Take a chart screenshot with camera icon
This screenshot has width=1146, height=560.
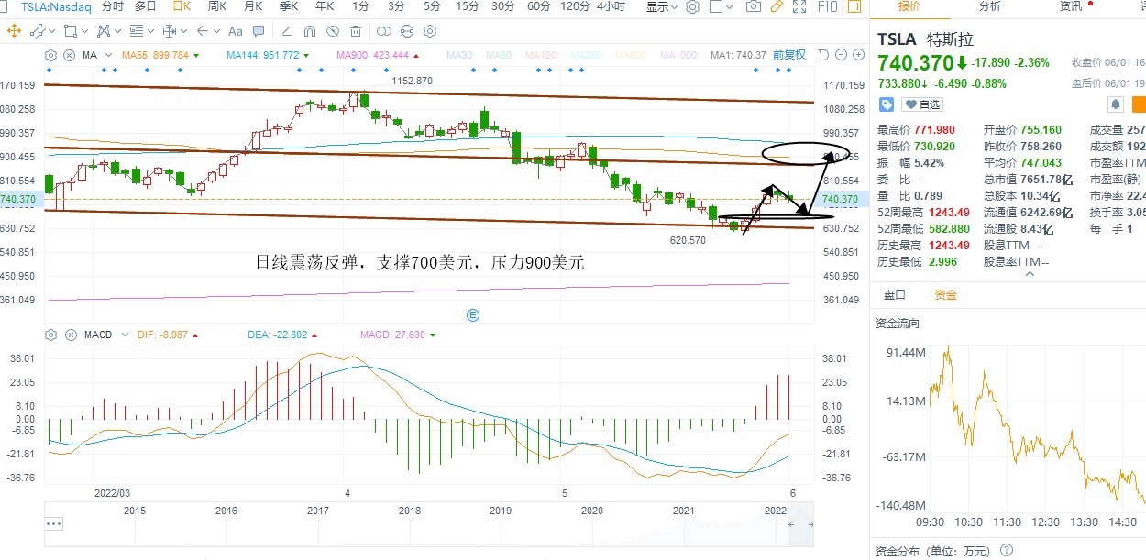tap(754, 6)
